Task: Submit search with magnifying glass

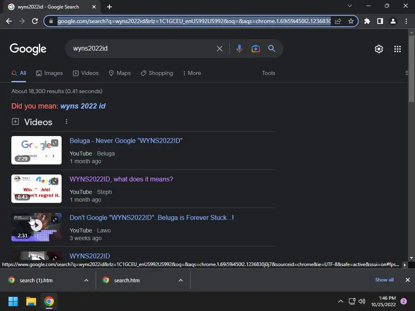Action: click(272, 49)
